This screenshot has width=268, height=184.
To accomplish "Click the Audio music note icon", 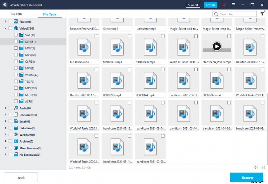I will click(x=16, y=108).
